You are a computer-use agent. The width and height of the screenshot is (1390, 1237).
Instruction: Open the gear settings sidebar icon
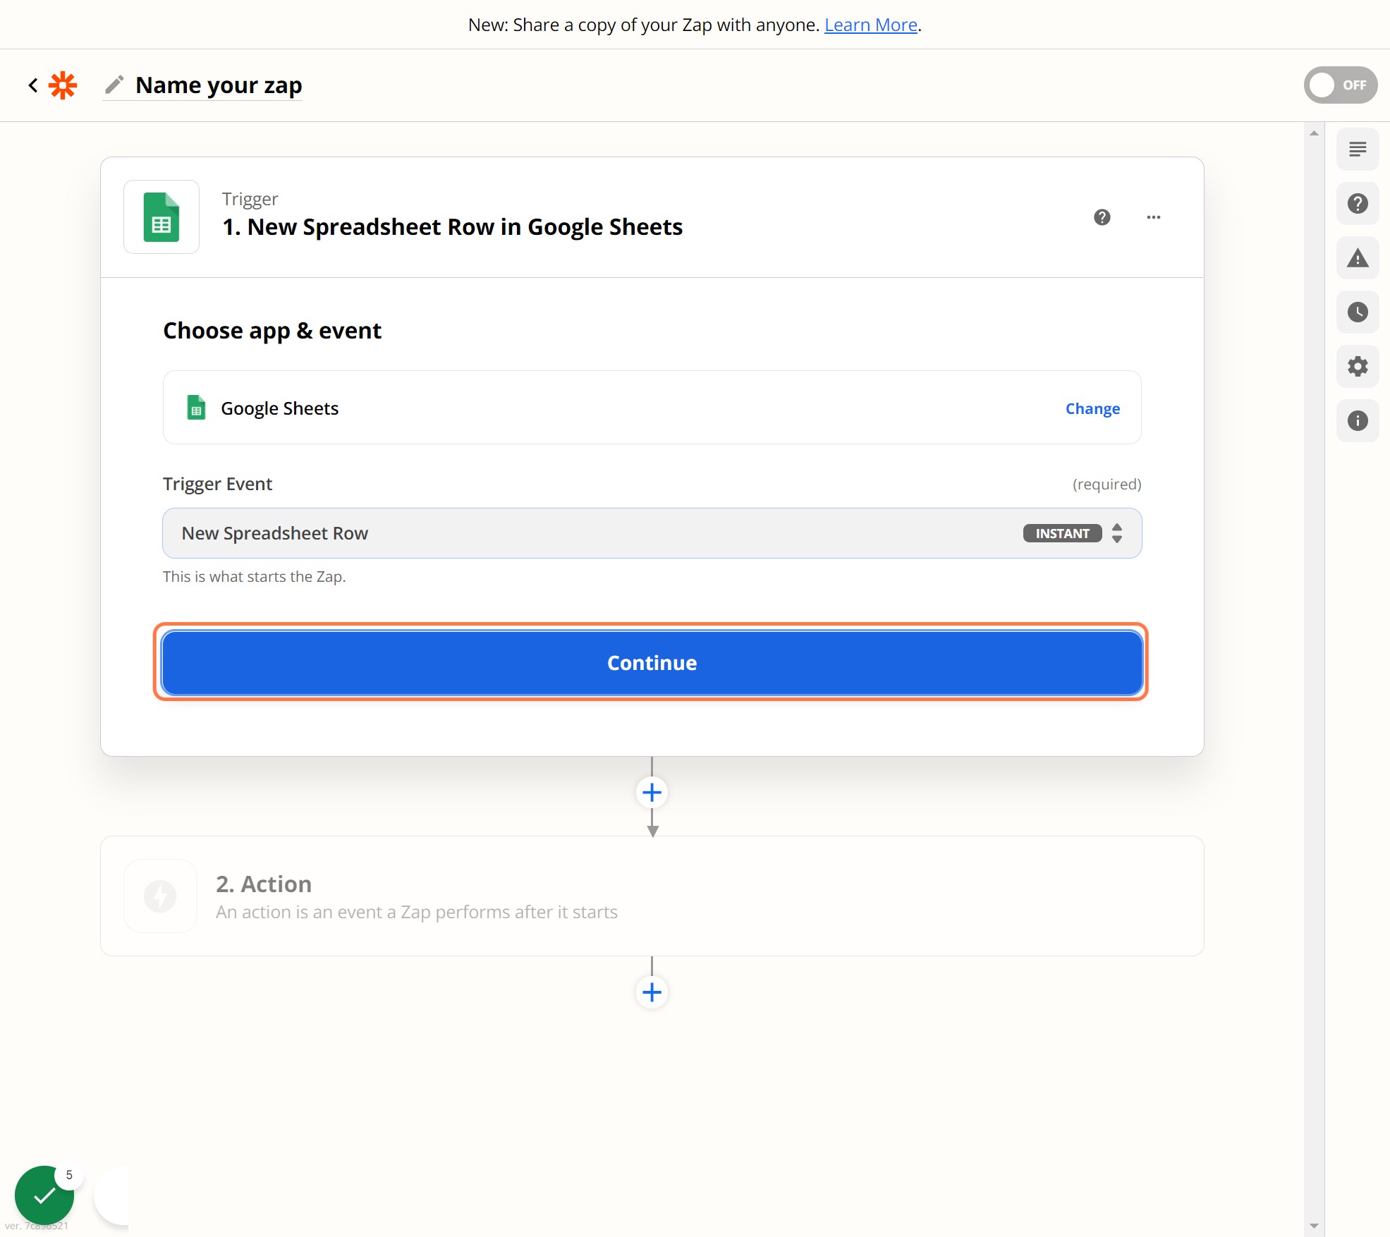[1358, 367]
